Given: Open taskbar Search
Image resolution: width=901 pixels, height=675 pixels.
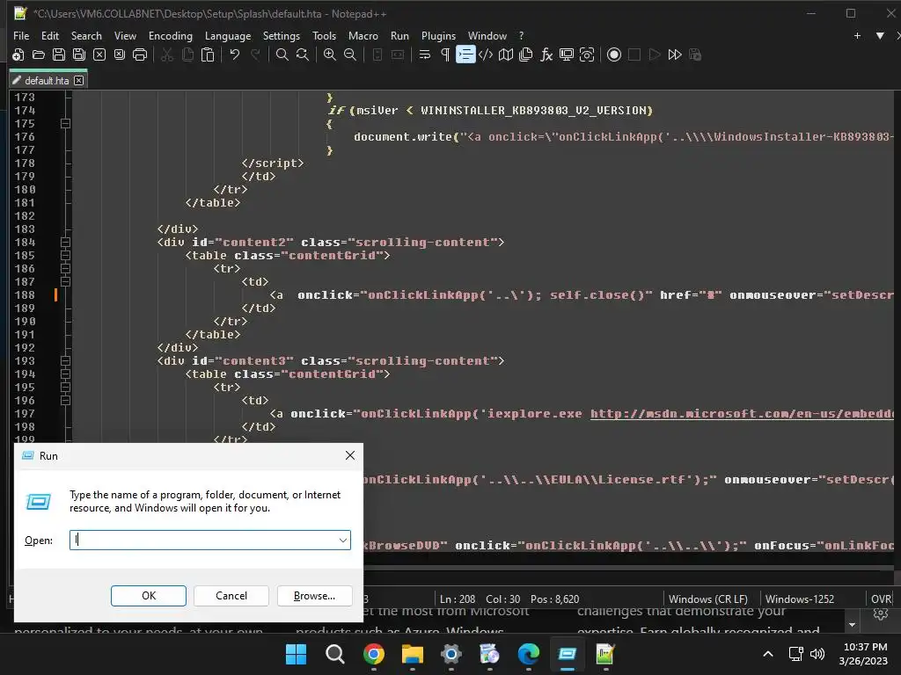Looking at the screenshot, I should 335,654.
